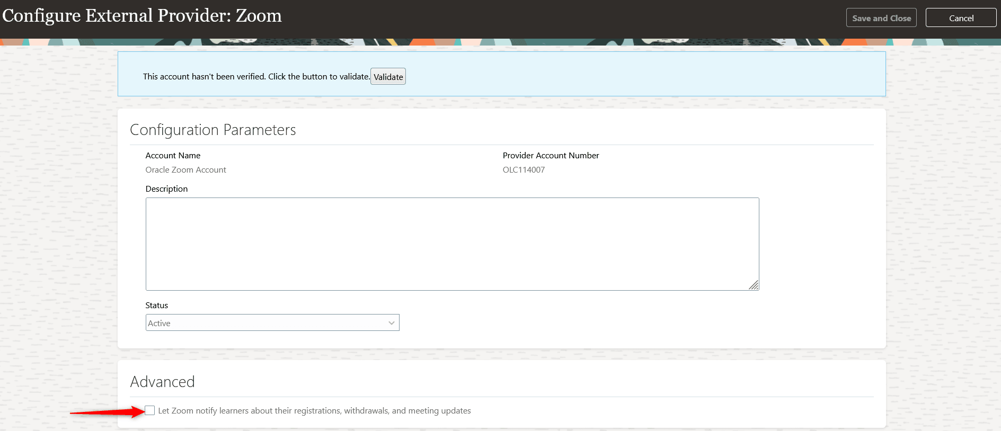Viewport: 1001px width, 431px height.
Task: Select provider account number OLC114007
Action: coord(524,170)
